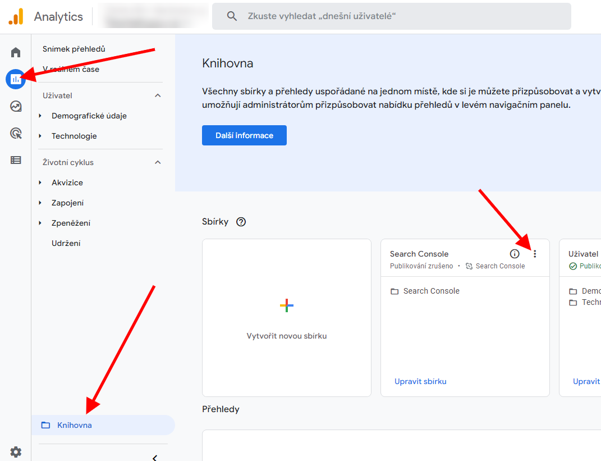
Task: Click the Vytvořit novou sbírku card
Action: coord(287,318)
